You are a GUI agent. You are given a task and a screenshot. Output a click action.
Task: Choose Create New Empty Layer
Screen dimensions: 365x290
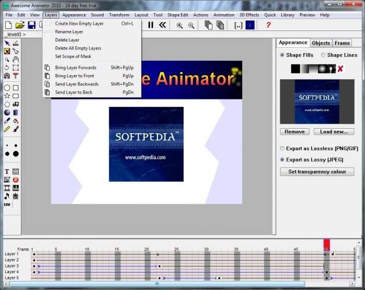click(x=92, y=24)
